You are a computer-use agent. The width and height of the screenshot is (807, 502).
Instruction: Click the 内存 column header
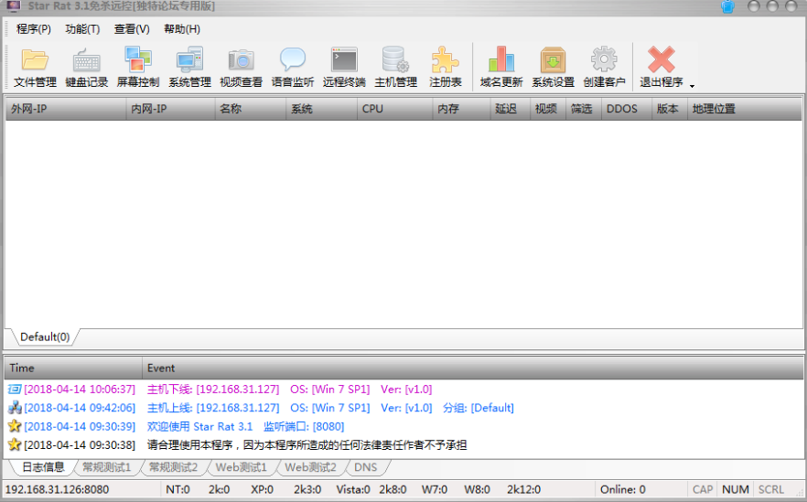coord(461,109)
